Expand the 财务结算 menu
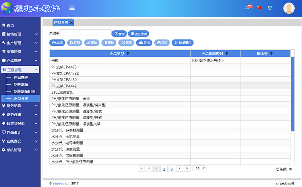 (20, 106)
